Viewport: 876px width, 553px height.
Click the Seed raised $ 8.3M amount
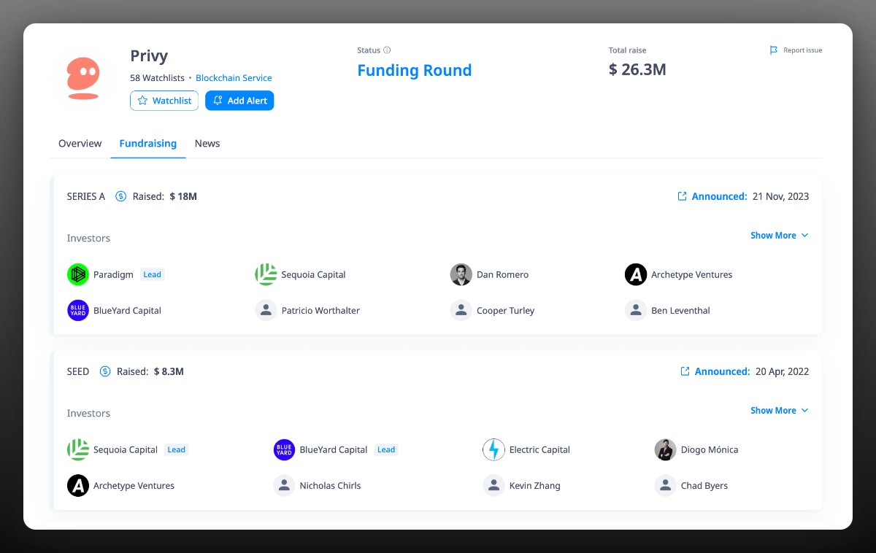pos(169,371)
